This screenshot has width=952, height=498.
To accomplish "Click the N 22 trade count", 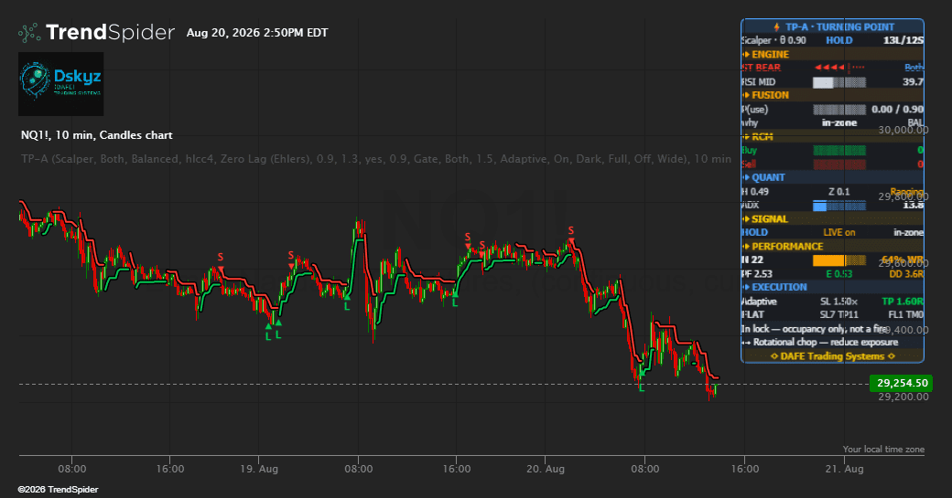I will point(752,260).
